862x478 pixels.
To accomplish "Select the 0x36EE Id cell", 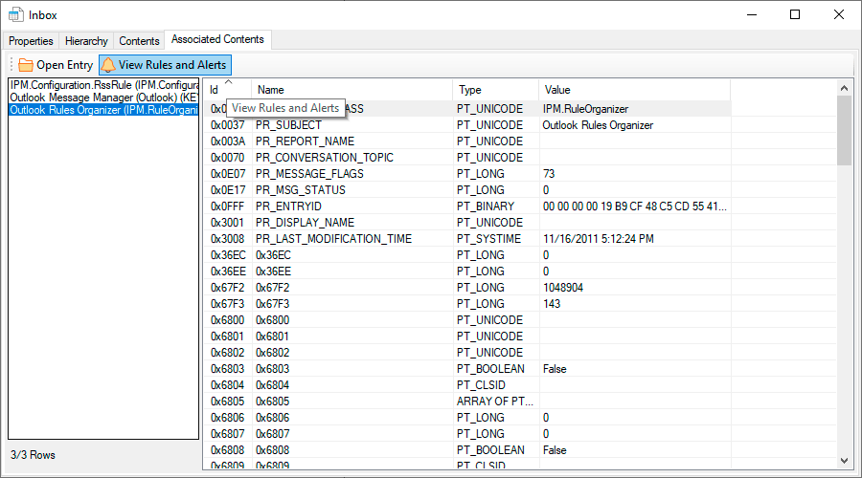I will click(228, 272).
